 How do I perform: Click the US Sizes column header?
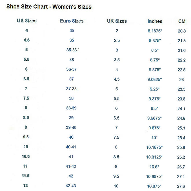coord(27,21)
